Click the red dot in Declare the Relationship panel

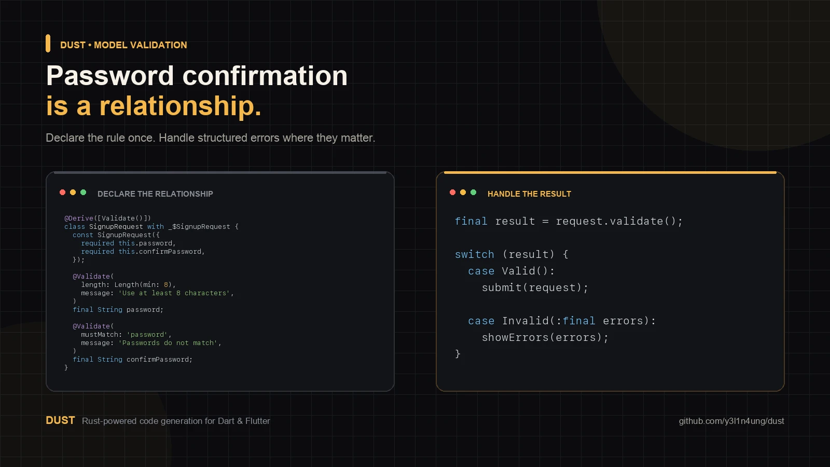point(62,193)
